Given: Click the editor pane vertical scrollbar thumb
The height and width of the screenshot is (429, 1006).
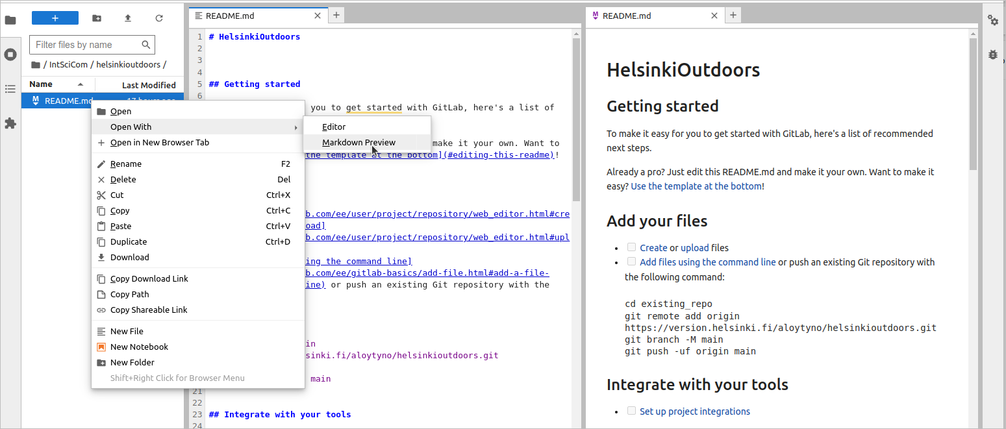Looking at the screenshot, I should pyautogui.click(x=576, y=119).
